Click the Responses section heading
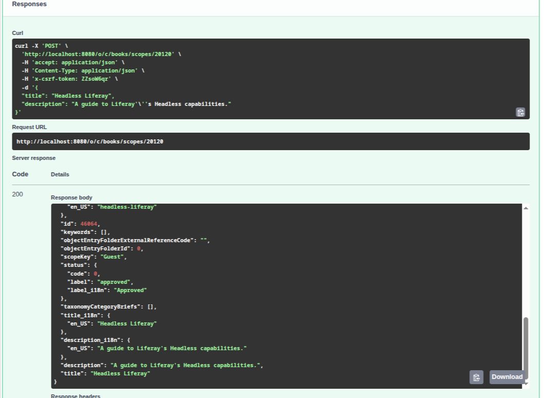The width and height of the screenshot is (547, 398). coord(29,4)
